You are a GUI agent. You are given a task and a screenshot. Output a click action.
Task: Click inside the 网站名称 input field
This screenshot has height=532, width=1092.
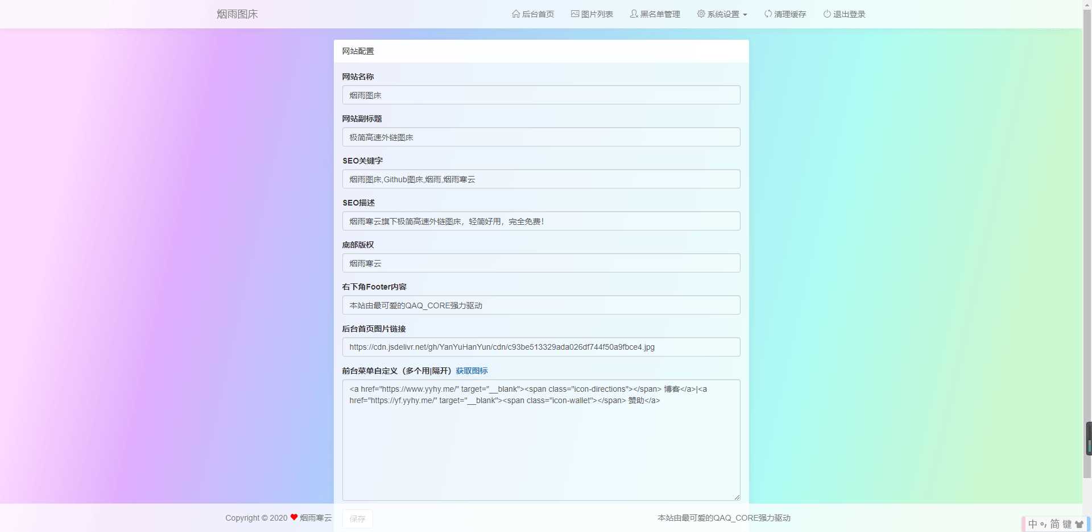[541, 95]
